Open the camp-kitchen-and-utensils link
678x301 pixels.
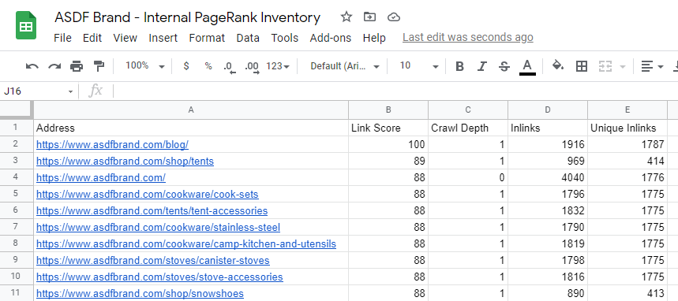186,244
